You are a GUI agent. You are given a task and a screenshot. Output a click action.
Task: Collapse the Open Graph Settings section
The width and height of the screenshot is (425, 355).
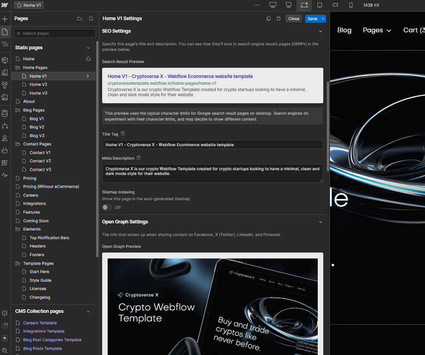321,222
